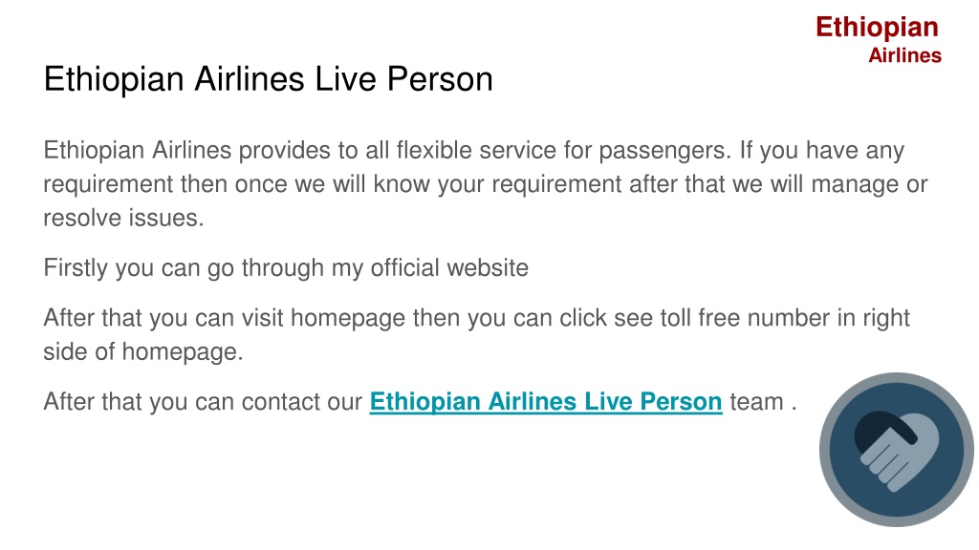Click the red Airlines logo subtitle

point(904,55)
